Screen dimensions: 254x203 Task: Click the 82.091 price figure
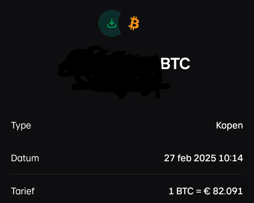(228, 191)
